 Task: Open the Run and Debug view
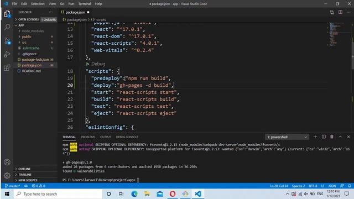click(7, 54)
